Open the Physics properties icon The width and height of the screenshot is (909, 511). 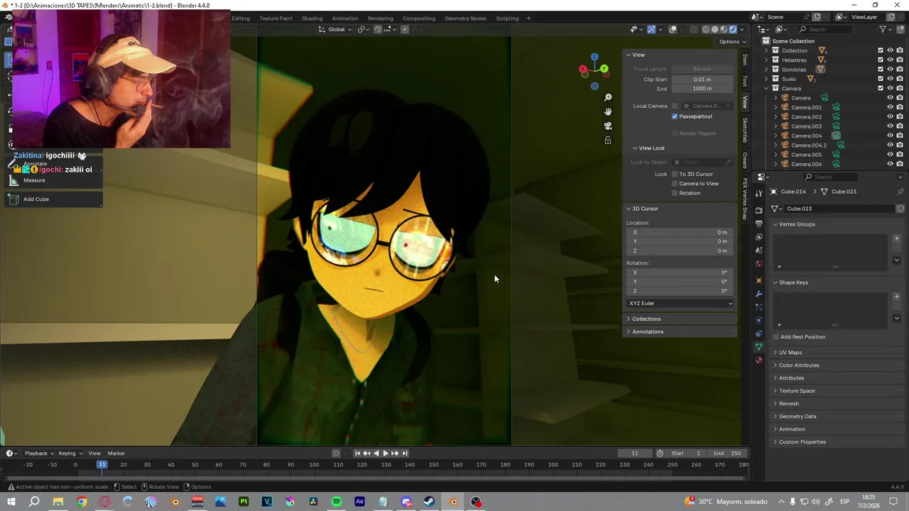click(x=758, y=321)
